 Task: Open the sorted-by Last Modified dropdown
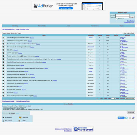[x=130, y=99]
